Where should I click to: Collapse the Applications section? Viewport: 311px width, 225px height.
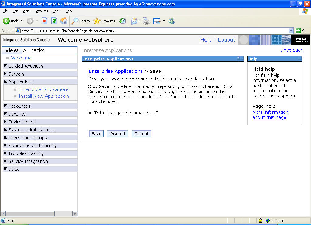pos(5,82)
